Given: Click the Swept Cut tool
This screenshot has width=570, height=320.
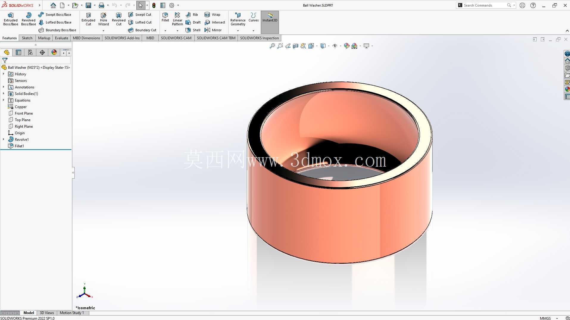Looking at the screenshot, I should click(140, 15).
